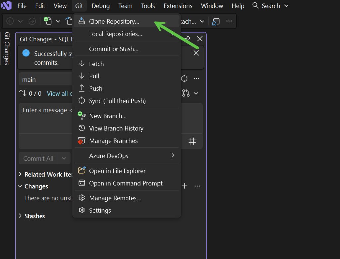This screenshot has width=340, height=259.
Task: Choose Commit or Stash... menu entry
Action: click(127, 49)
